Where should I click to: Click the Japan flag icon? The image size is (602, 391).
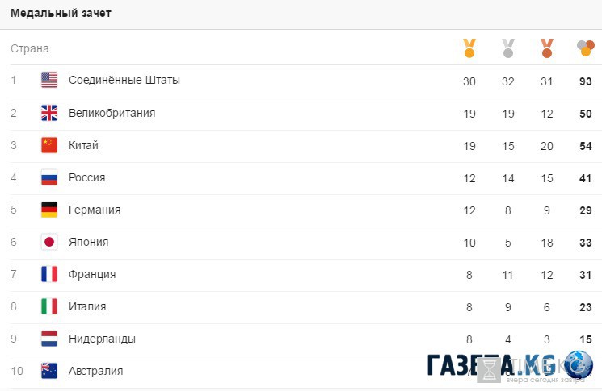pyautogui.click(x=49, y=242)
